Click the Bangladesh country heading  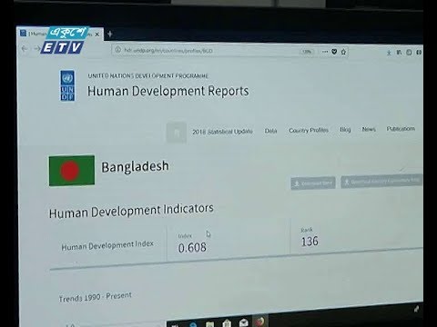pos(135,167)
